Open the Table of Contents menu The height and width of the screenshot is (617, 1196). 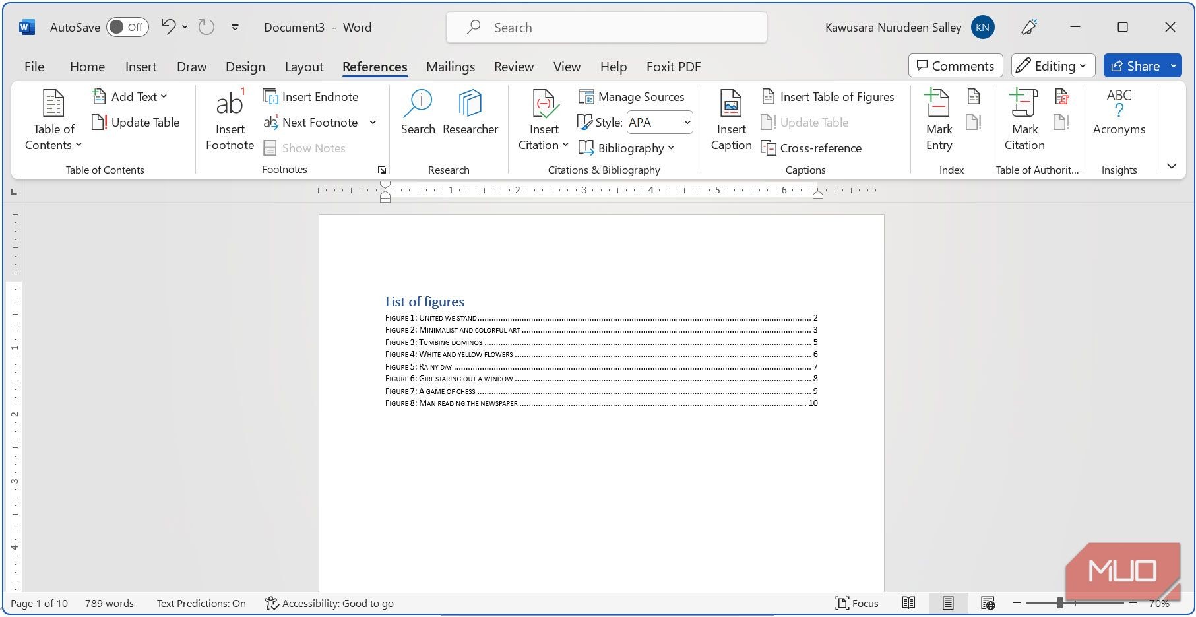[53, 119]
